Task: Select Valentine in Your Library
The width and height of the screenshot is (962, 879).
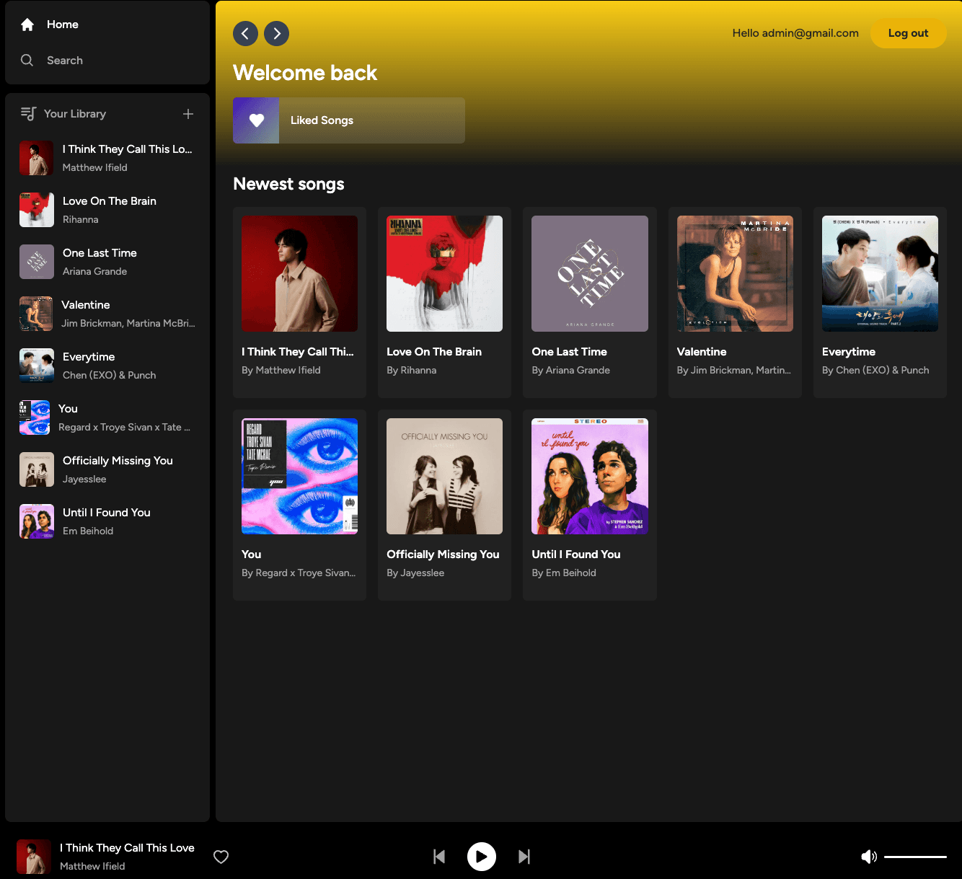Action: [107, 314]
